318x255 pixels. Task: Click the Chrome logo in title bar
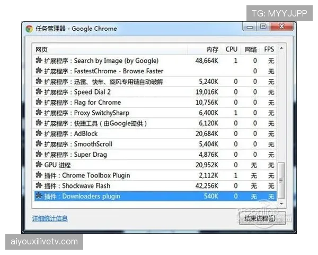[29, 29]
